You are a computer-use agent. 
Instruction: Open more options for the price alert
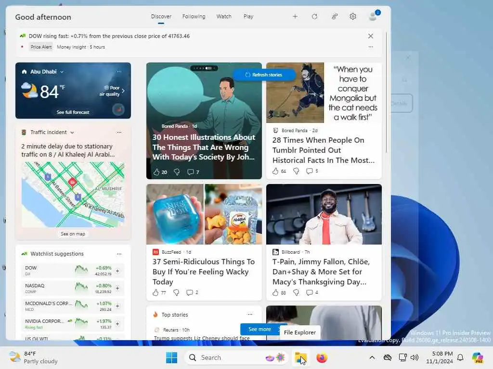(x=371, y=47)
